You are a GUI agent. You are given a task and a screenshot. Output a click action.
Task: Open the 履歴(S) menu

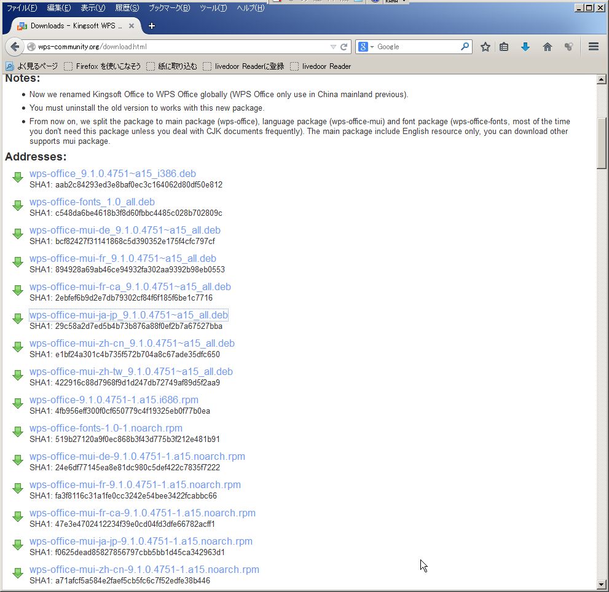click(127, 8)
